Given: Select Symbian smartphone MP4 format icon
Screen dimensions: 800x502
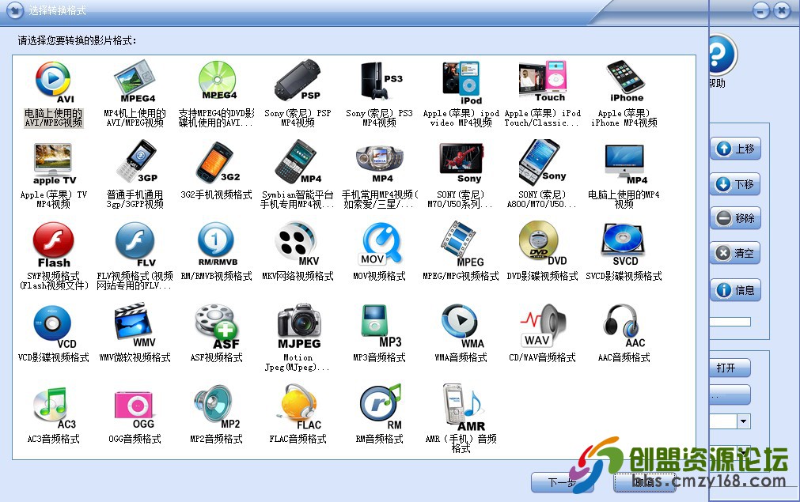Looking at the screenshot, I should 298,162.
